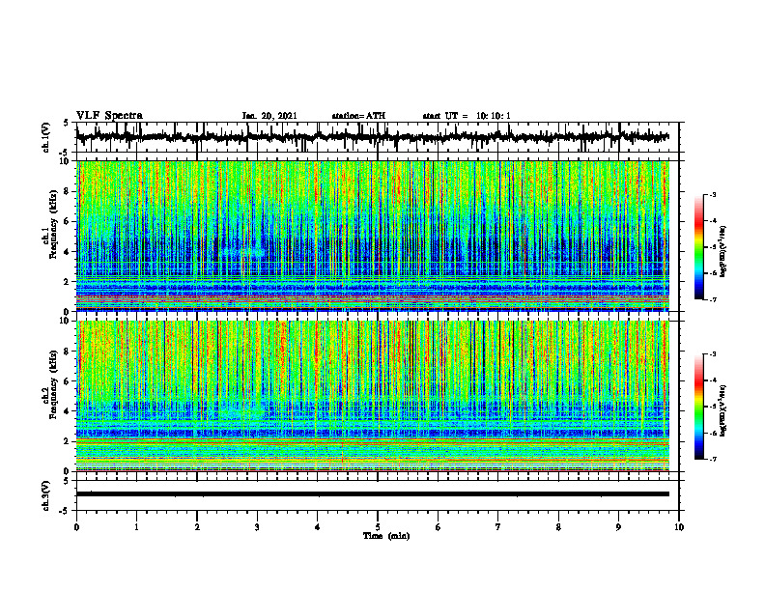
Task: Click inside the ch.1 spectrogram panel
Action: (373, 236)
